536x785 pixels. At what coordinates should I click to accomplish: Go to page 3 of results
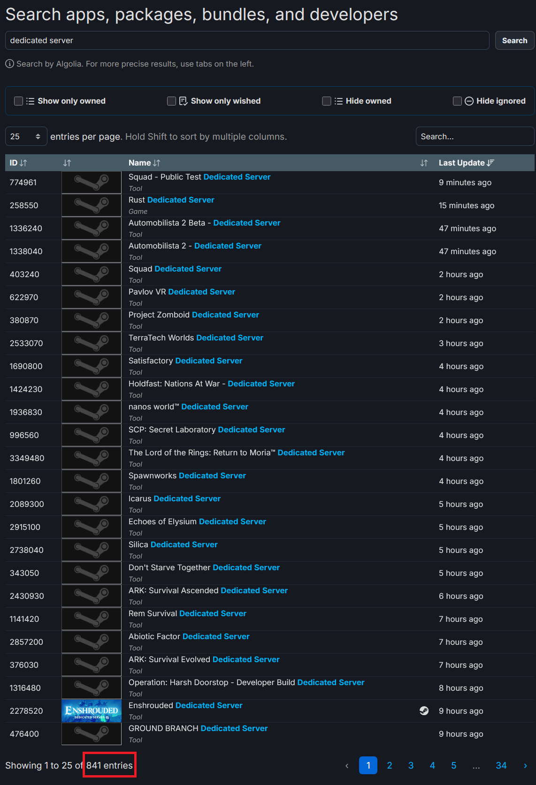411,765
